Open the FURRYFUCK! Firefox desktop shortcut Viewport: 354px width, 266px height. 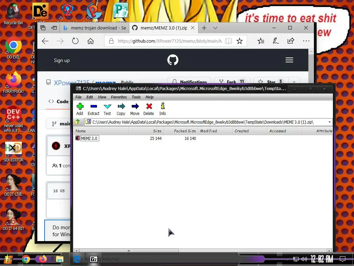(13, 82)
